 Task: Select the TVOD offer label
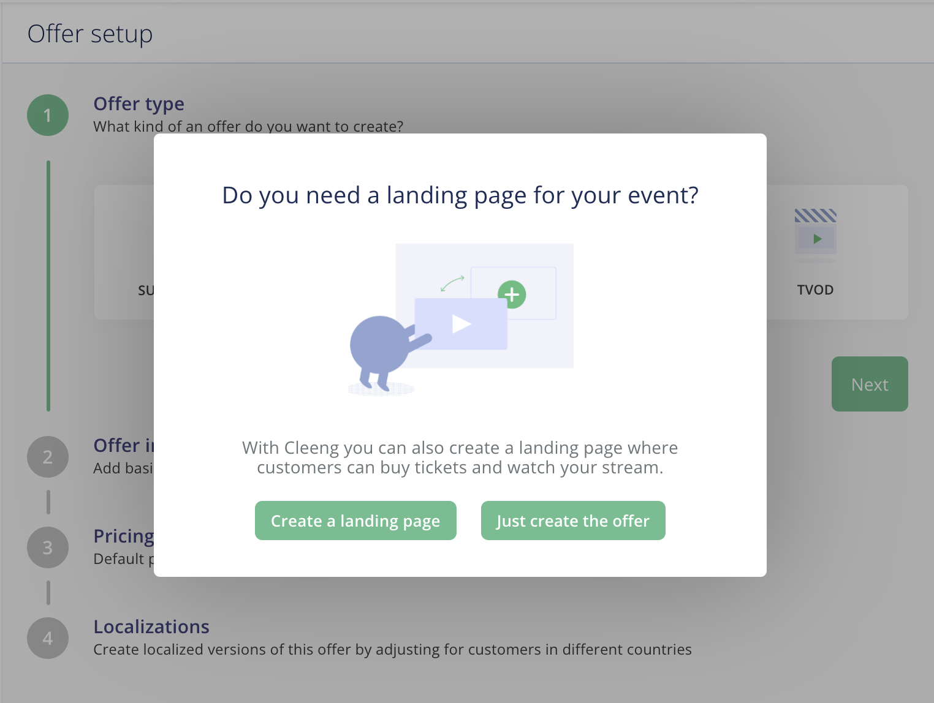[815, 290]
